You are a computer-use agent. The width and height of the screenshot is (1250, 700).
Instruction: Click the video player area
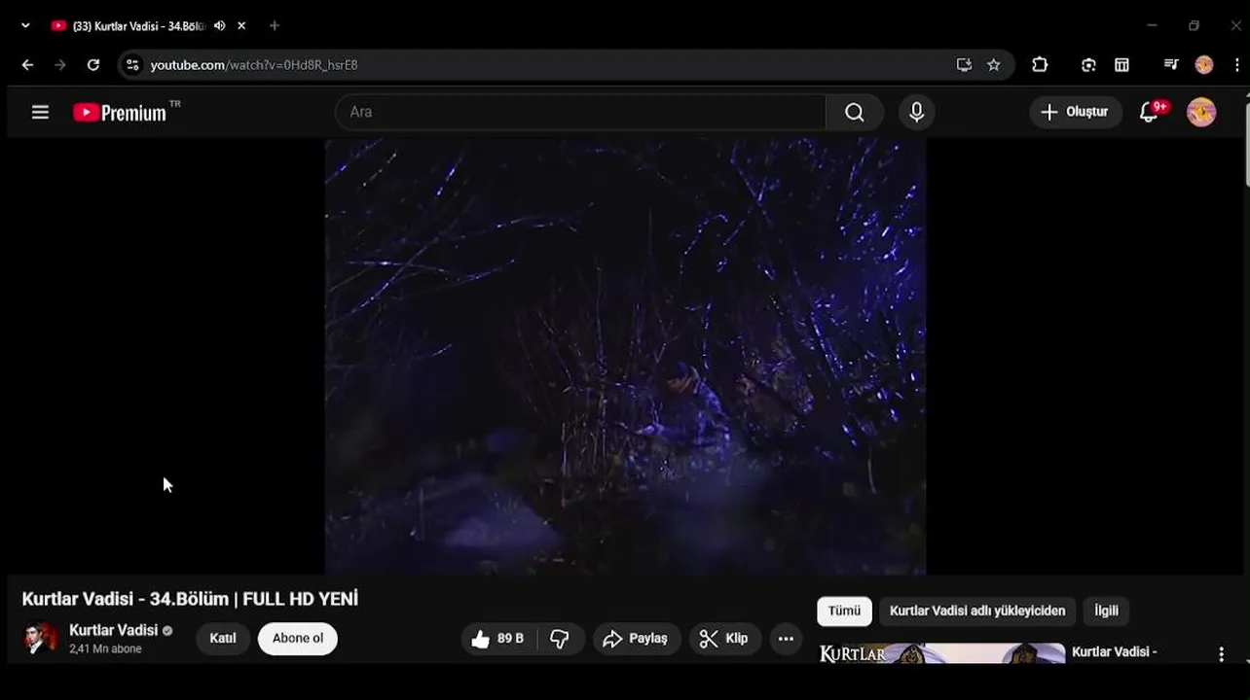click(625, 356)
